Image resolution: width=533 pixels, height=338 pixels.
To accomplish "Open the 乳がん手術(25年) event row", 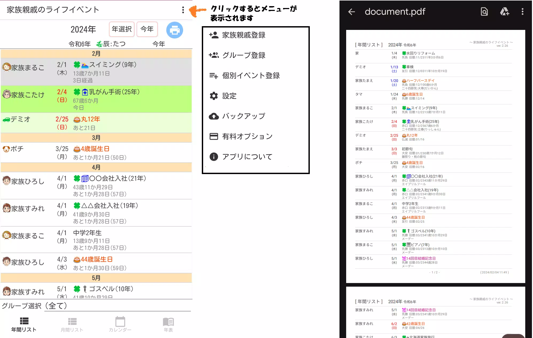I will click(96, 99).
